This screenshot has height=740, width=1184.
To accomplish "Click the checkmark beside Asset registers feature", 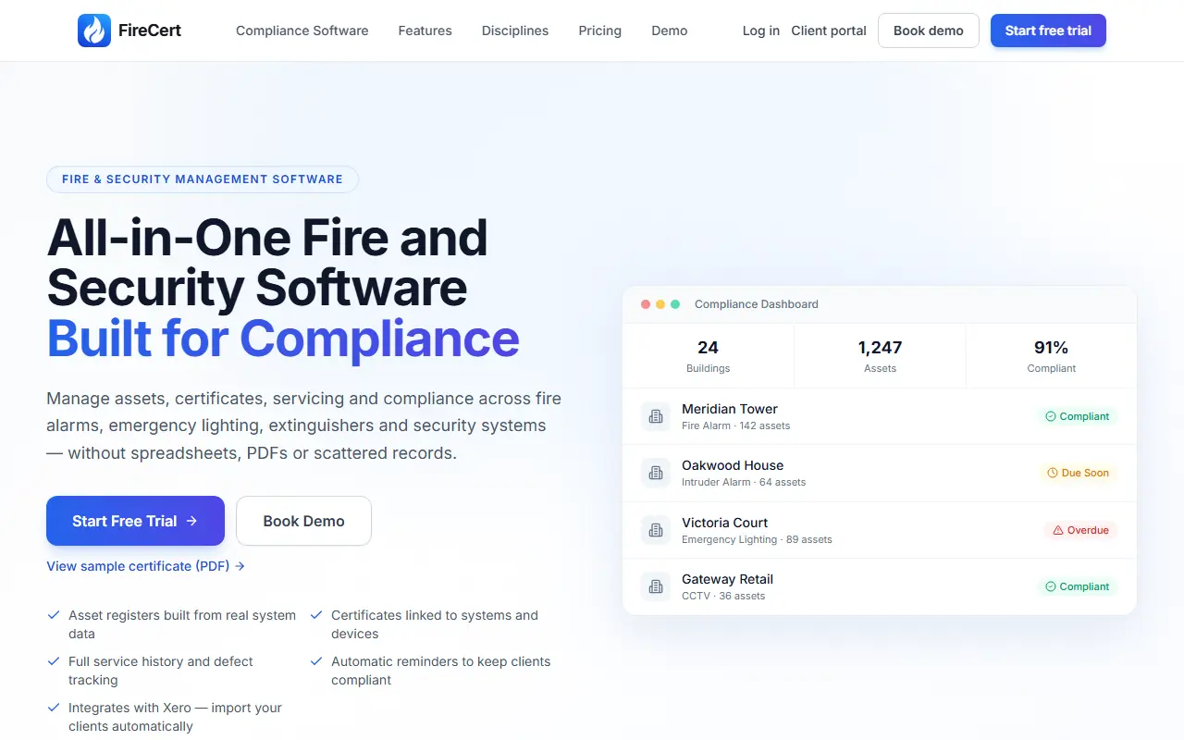I will coord(54,615).
